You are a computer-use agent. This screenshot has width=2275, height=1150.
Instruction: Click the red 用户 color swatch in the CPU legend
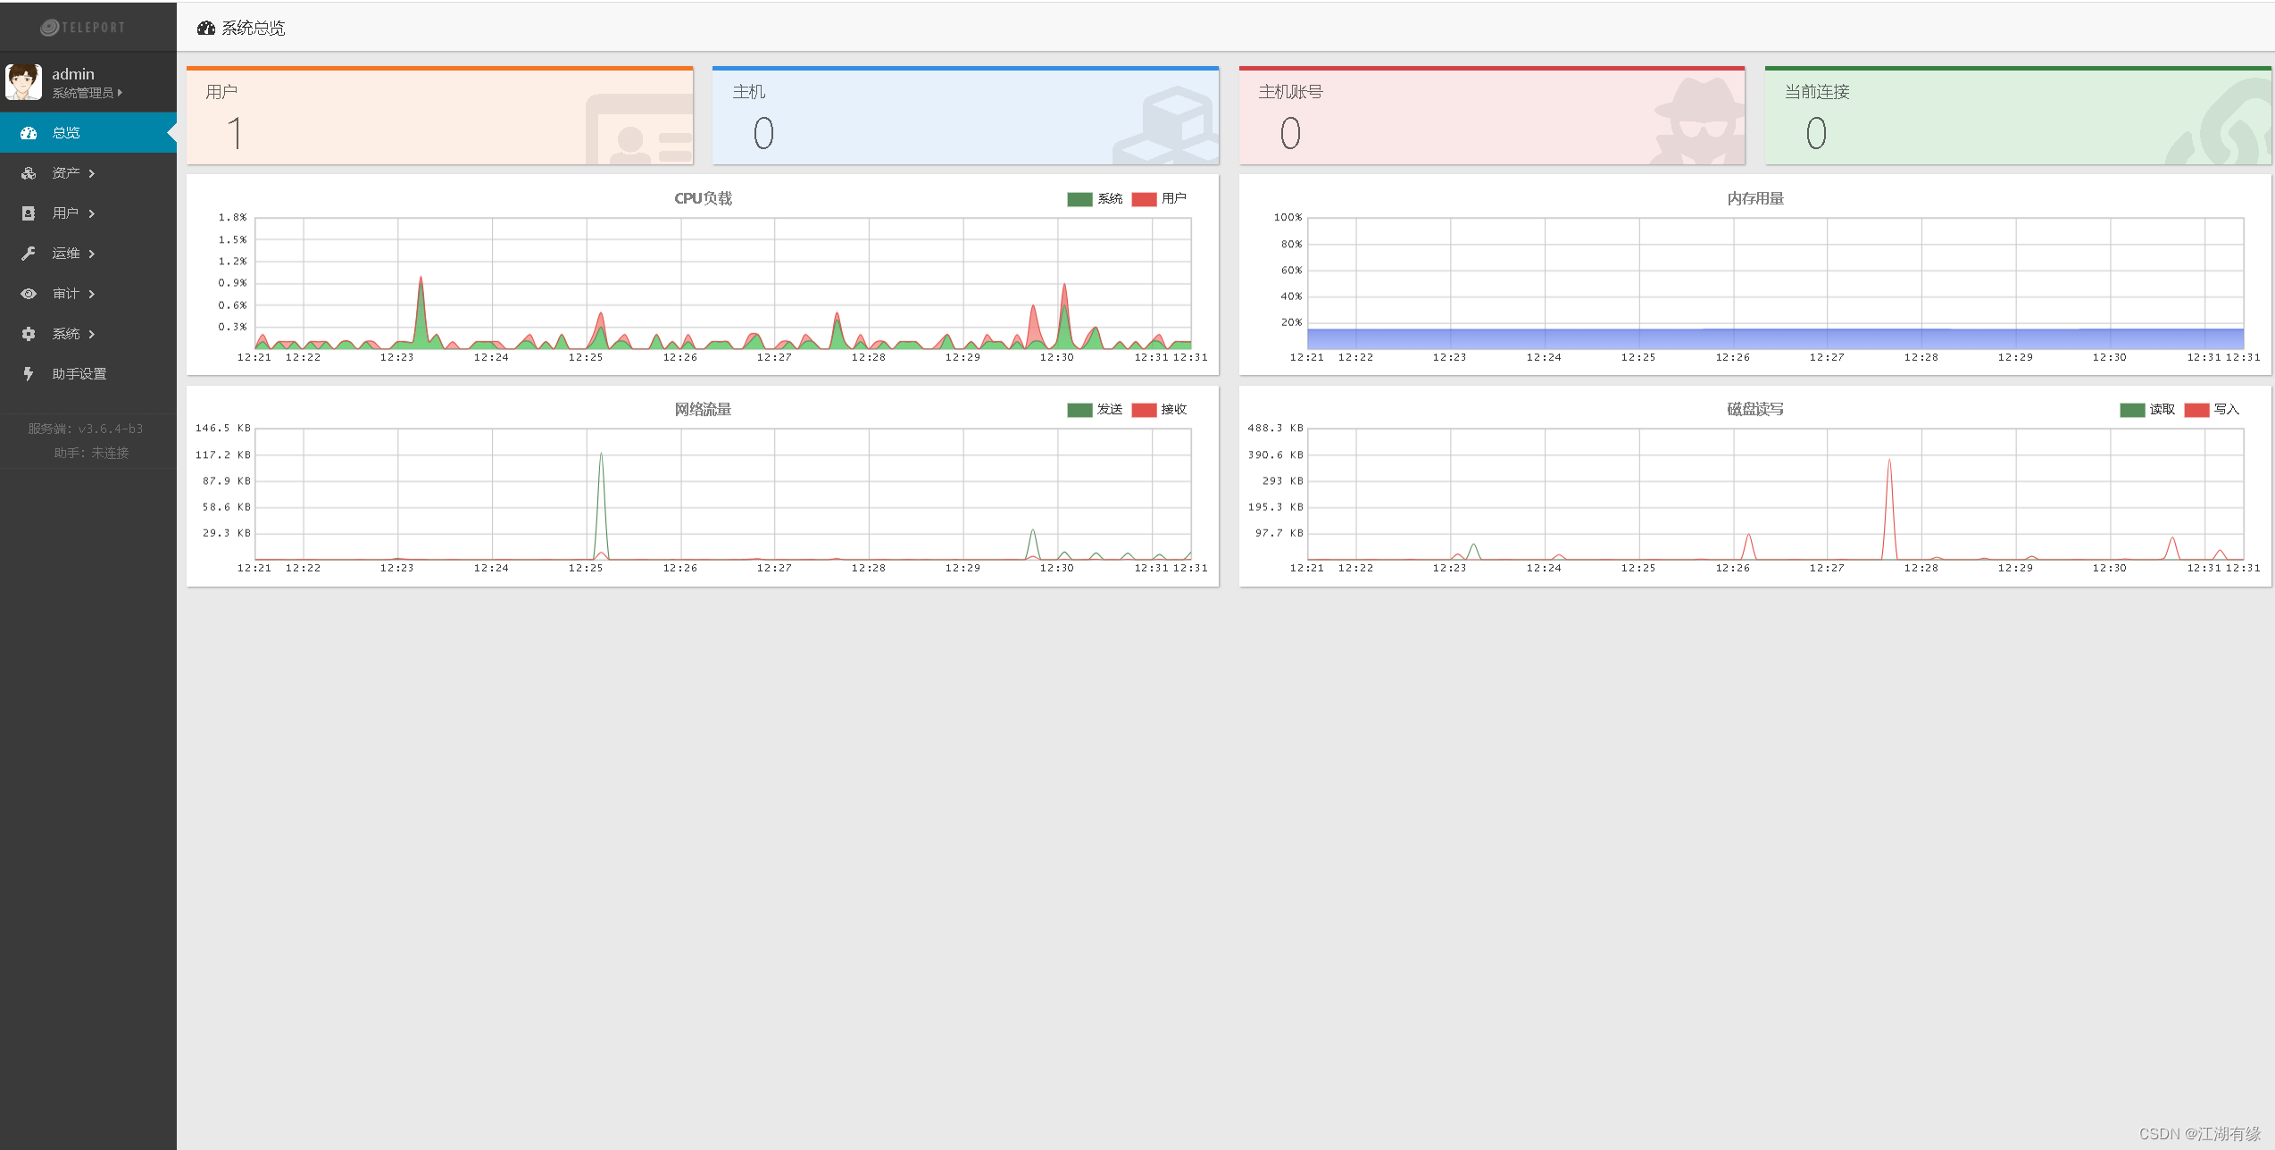click(1144, 199)
